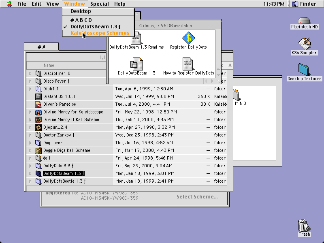
Task: Click Divine Mercy II Kal. Scheme icon
Action: 38,119
